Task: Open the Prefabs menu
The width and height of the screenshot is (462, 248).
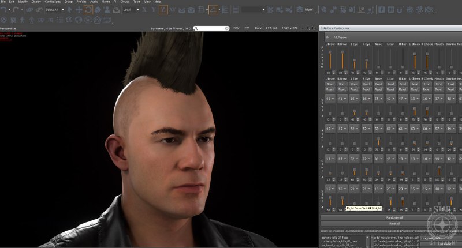Action: click(x=81, y=2)
